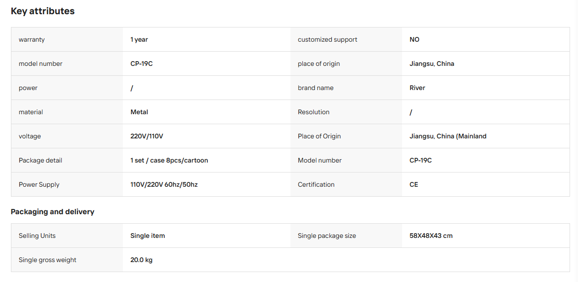Click Single package size 58X48X43 cm
The image size is (580, 282).
pyautogui.click(x=431, y=236)
